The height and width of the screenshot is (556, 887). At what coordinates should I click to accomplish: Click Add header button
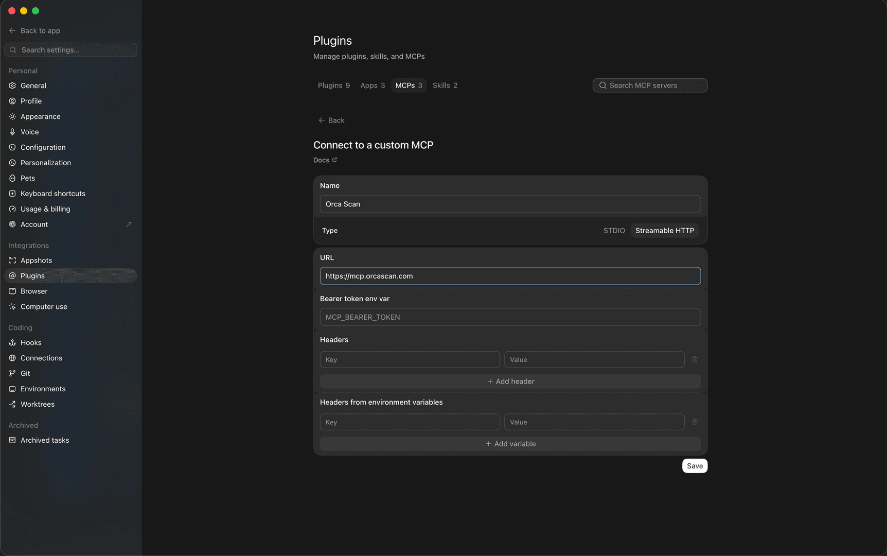pyautogui.click(x=510, y=381)
